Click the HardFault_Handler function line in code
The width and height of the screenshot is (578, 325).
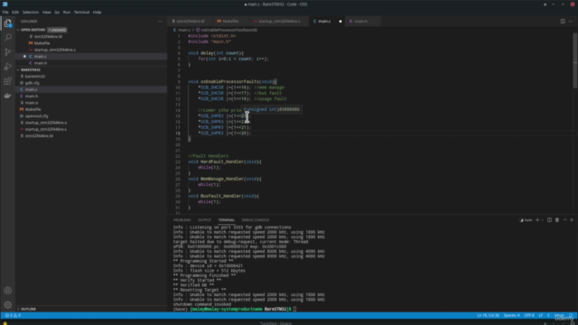point(225,162)
